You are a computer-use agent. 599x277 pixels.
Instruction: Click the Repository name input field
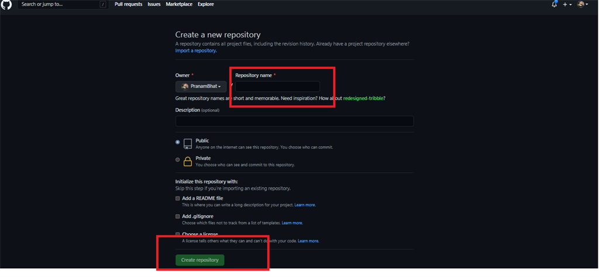tap(277, 86)
